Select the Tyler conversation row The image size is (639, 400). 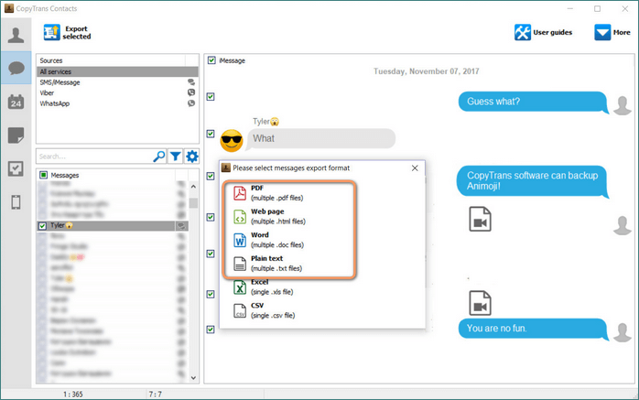click(x=113, y=226)
